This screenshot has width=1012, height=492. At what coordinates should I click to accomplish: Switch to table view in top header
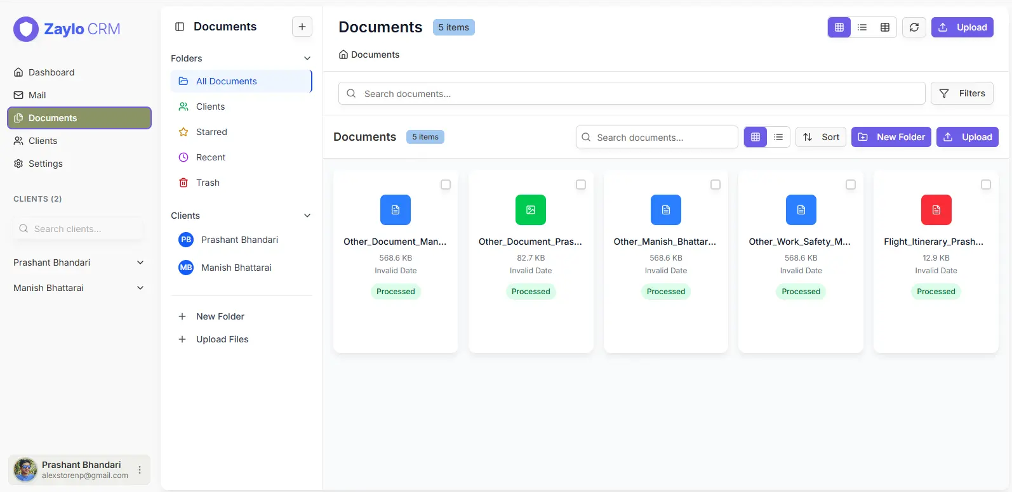885,27
